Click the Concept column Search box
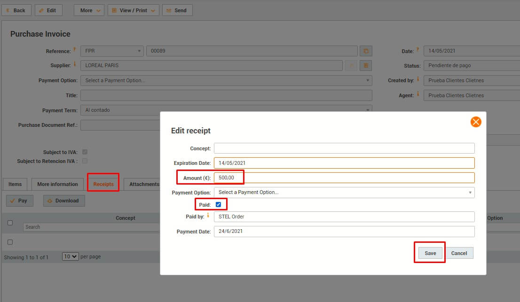The width and height of the screenshot is (520, 302). pos(92,227)
